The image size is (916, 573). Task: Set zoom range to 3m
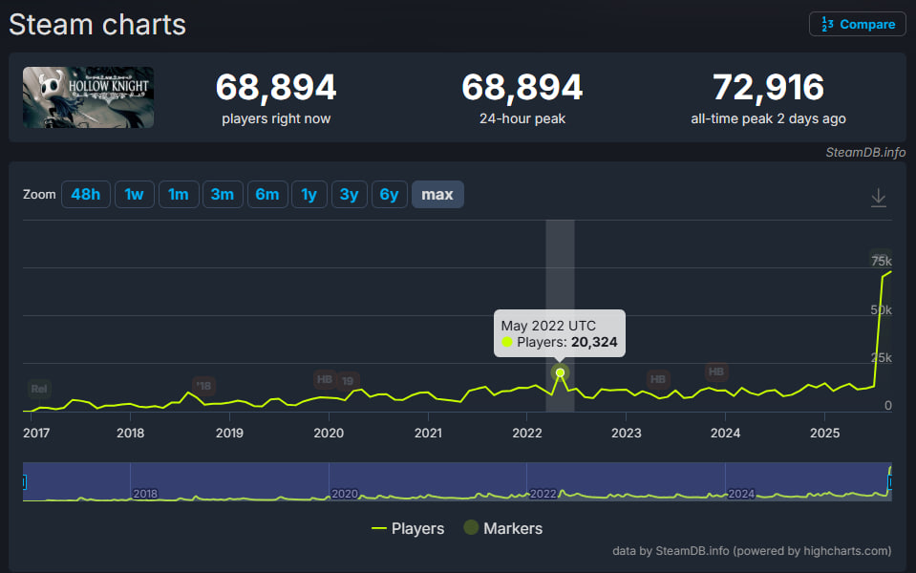tap(222, 195)
